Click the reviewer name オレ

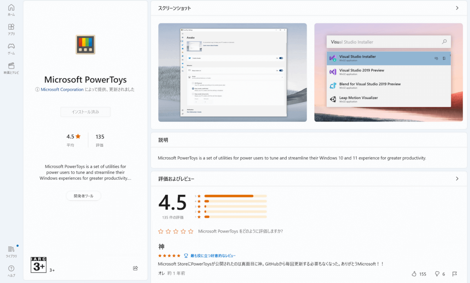[161, 273]
